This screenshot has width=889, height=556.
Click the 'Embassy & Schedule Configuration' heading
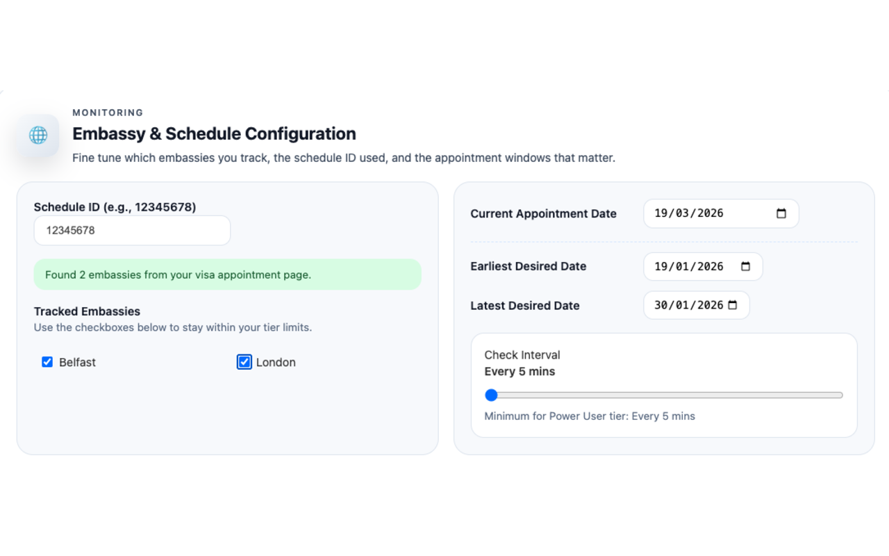pyautogui.click(x=214, y=133)
